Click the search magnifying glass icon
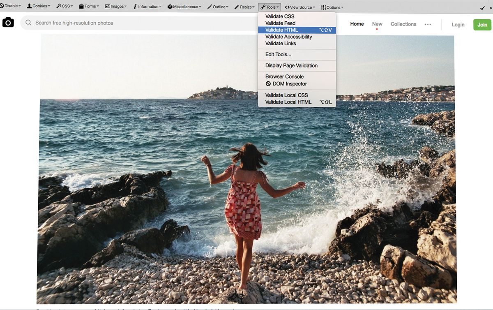Screen dimensions: 493x310 pos(28,23)
